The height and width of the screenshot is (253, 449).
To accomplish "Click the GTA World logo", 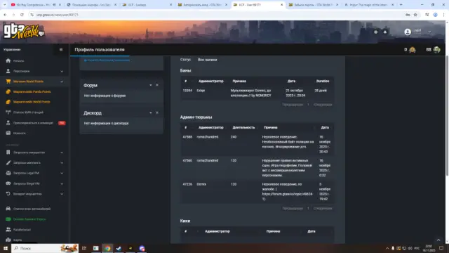I will click(24, 32).
